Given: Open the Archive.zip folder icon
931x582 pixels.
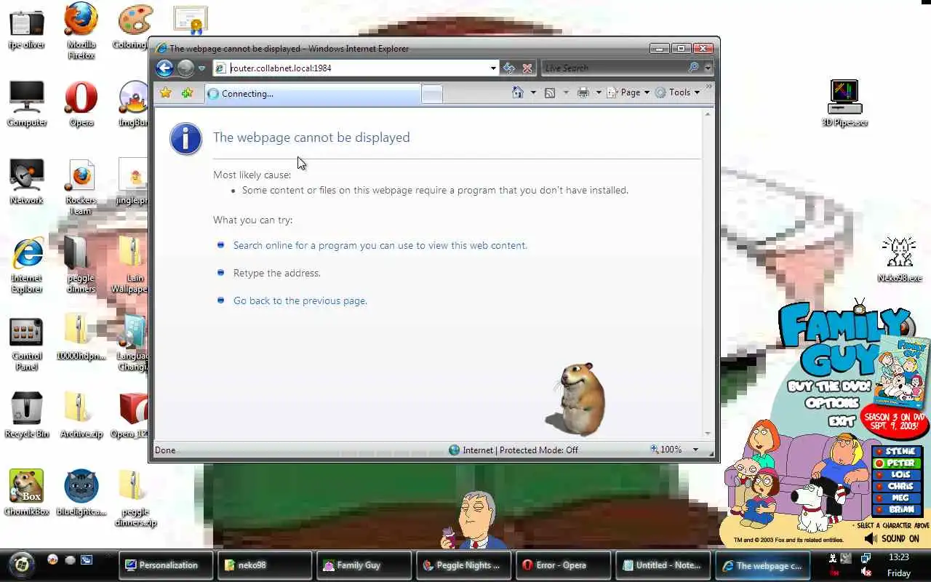Looking at the screenshot, I should (81, 415).
